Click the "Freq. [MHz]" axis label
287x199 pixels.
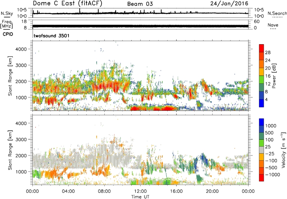pos(7,24)
